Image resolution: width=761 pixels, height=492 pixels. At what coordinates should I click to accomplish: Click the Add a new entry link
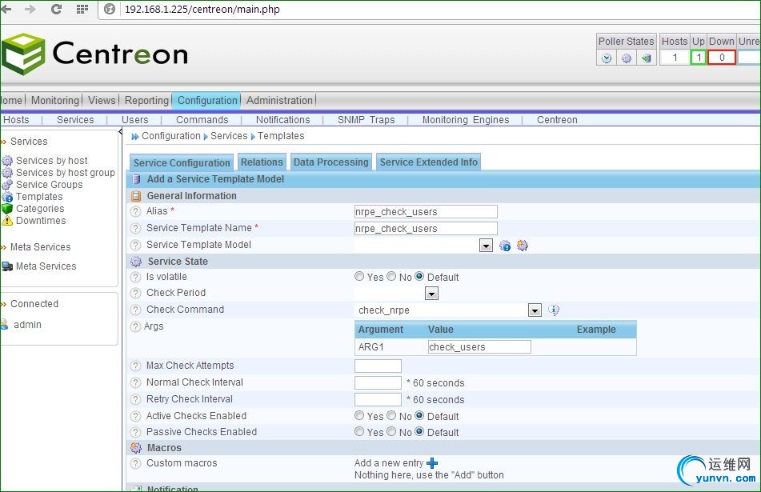tap(389, 463)
